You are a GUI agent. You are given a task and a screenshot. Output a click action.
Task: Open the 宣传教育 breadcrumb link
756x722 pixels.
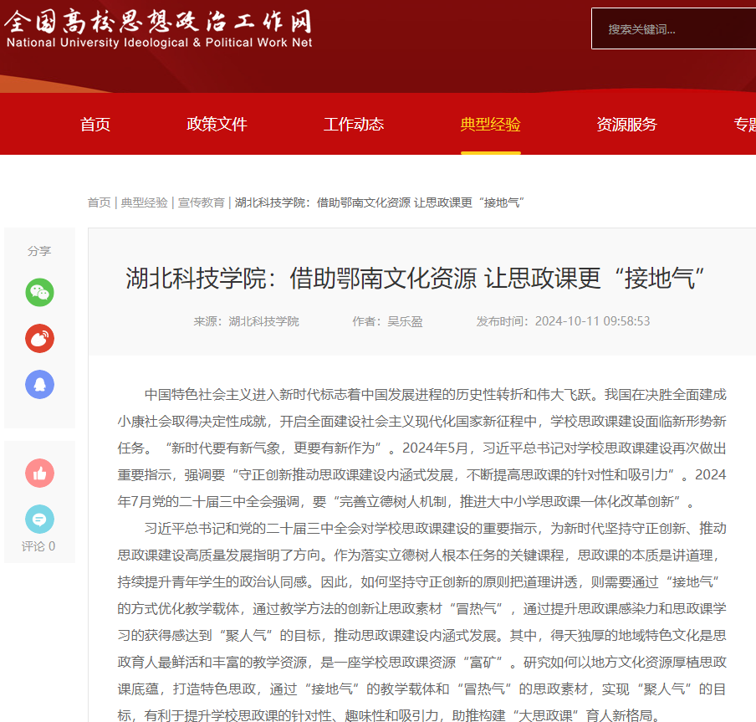coord(201,202)
